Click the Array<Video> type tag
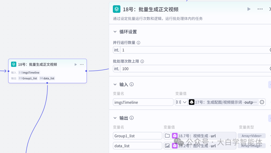 click(x=251, y=136)
